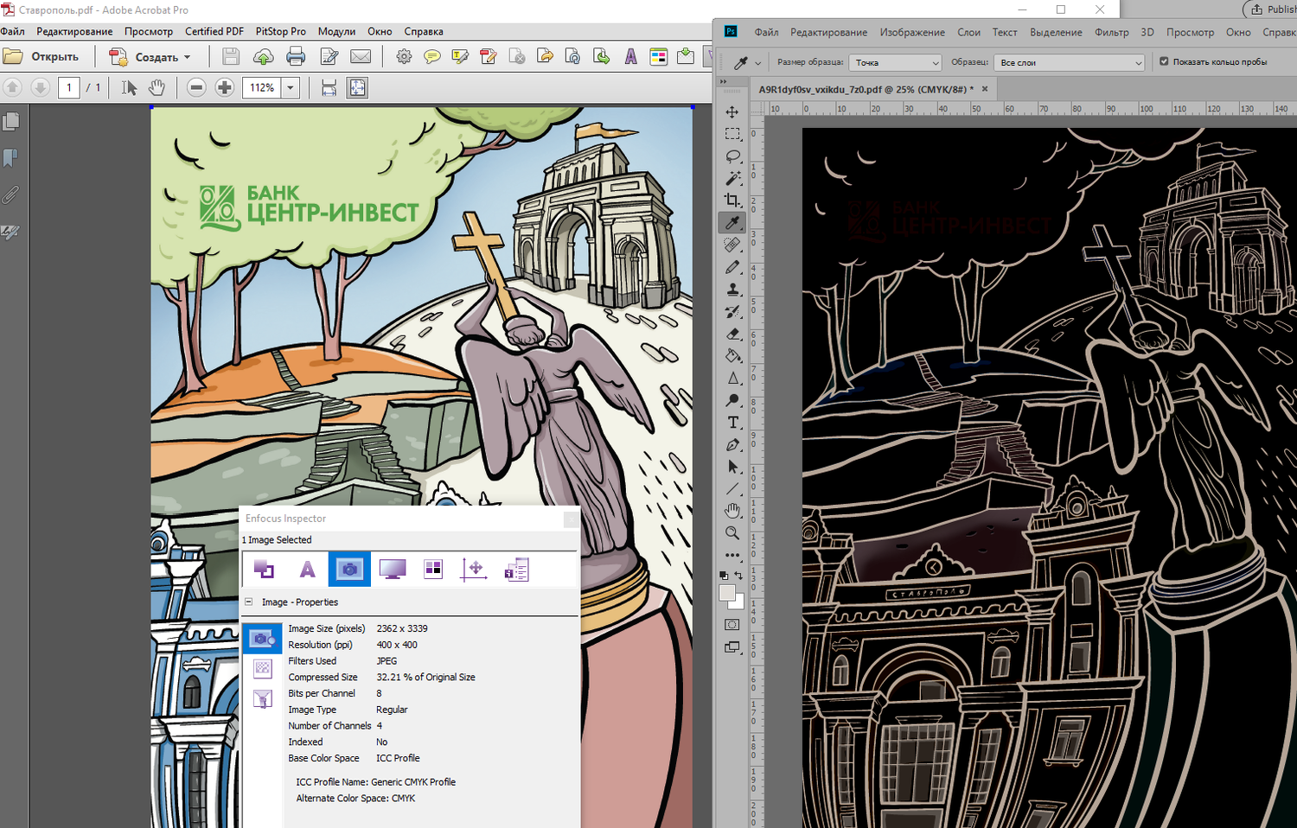Expand the Создать dropdown in Acrobat
This screenshot has height=828, width=1297.
[187, 58]
